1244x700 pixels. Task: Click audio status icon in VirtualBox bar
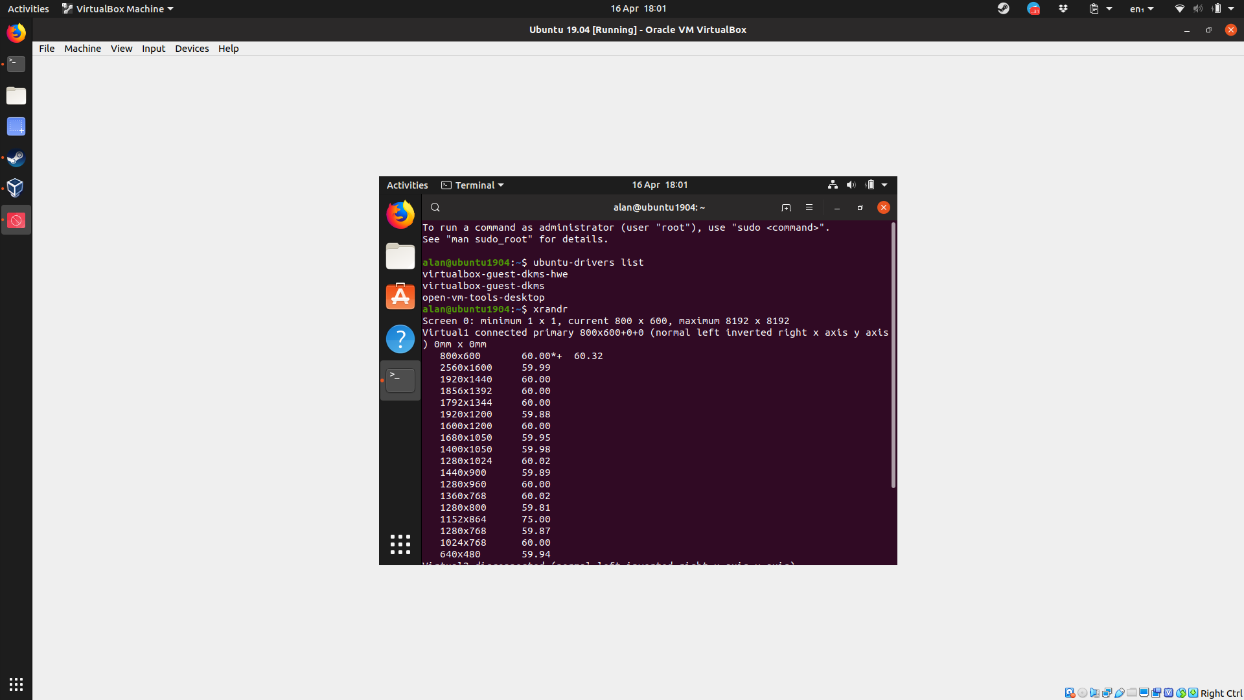pos(1095,693)
